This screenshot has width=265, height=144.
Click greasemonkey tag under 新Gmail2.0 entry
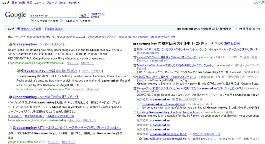(148, 53)
